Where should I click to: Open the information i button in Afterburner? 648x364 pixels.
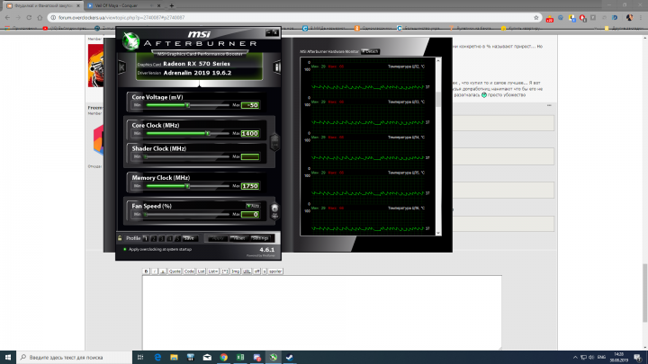[277, 67]
